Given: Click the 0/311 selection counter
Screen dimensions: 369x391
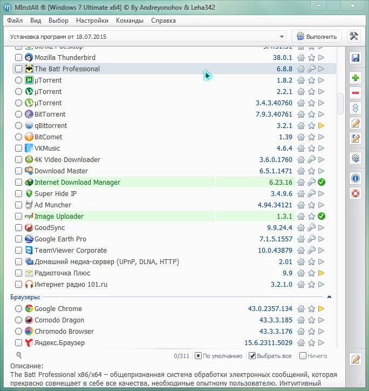Looking at the screenshot, I should click(x=182, y=356).
